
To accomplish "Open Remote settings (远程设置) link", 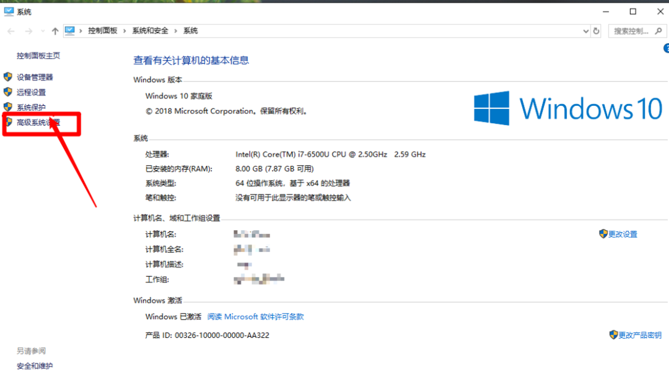I will 31,92.
